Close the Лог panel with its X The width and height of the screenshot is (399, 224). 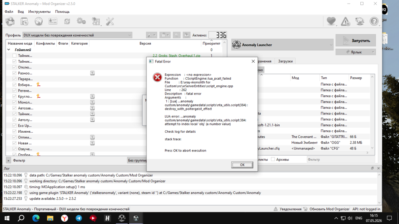[378, 168]
